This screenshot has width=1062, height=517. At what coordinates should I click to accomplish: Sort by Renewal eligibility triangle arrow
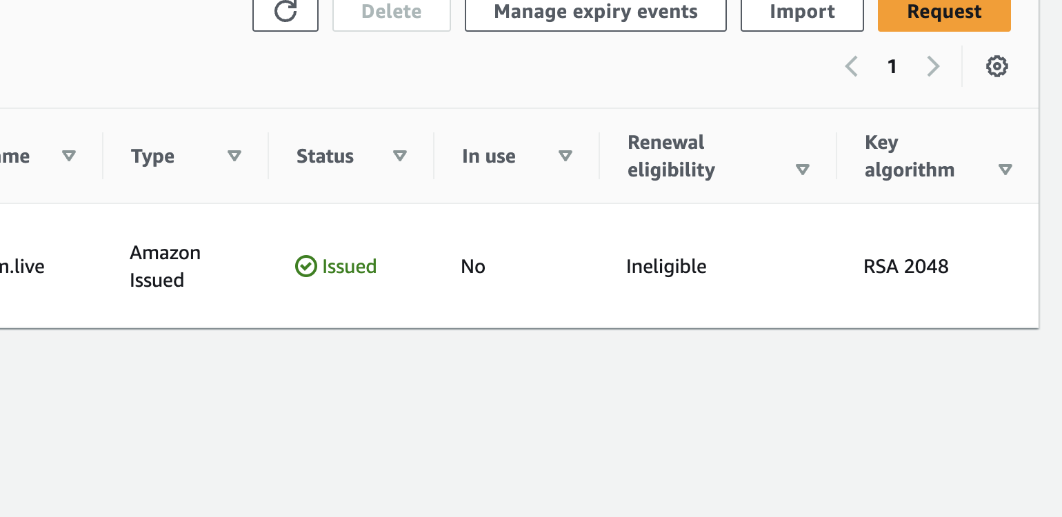[x=803, y=170]
